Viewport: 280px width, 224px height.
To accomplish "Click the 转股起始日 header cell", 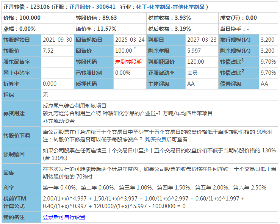I will [x=22, y=40].
